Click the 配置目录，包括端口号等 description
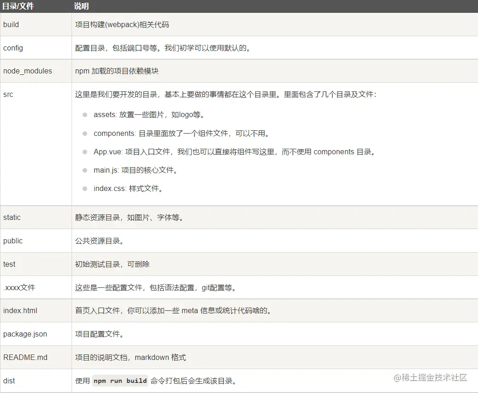 point(163,48)
